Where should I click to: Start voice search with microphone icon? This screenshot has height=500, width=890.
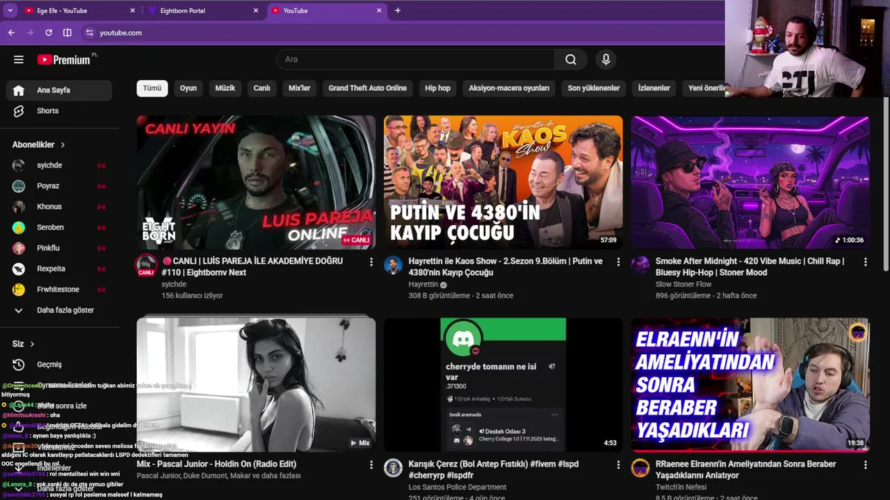click(606, 60)
